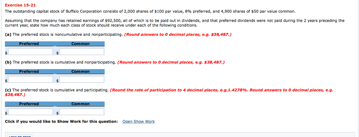
Task: Click the Common column header in part (b)
Action: point(80,71)
